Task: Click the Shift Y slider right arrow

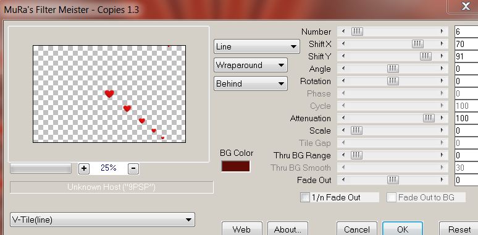Action: click(x=442, y=56)
